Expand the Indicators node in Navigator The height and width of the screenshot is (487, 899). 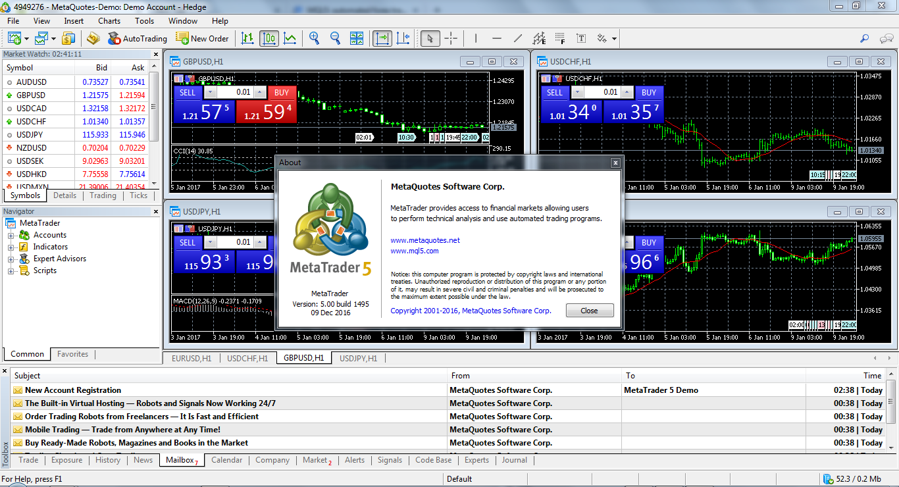11,247
